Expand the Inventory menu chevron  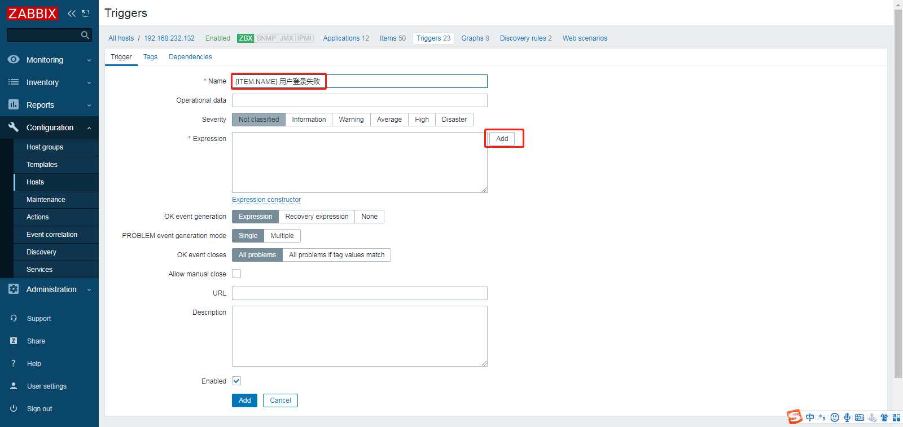coord(89,82)
